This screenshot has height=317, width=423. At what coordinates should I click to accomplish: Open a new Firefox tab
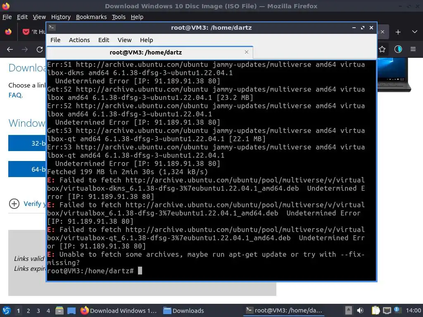[x=398, y=32]
